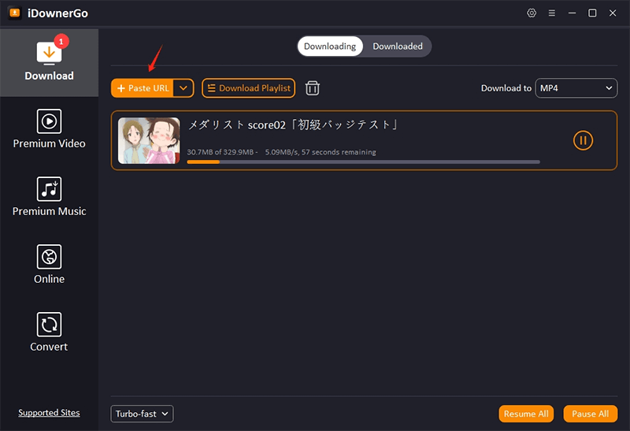Open the Online browser section

[x=49, y=265]
